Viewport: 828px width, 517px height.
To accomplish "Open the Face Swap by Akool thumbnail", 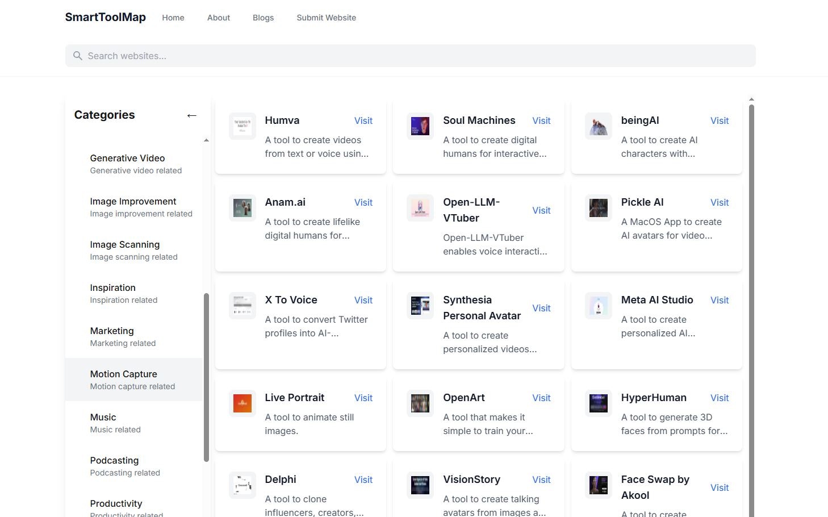I will (x=599, y=485).
